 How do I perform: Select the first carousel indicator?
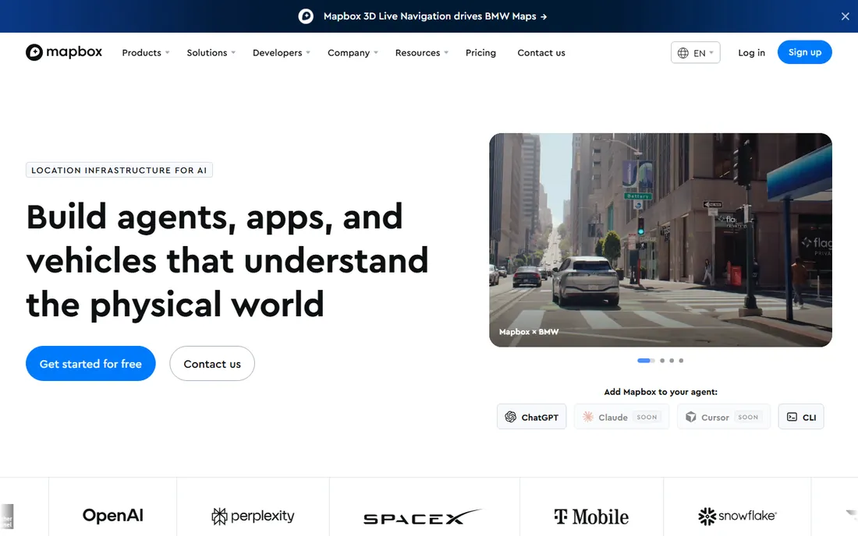[646, 361]
